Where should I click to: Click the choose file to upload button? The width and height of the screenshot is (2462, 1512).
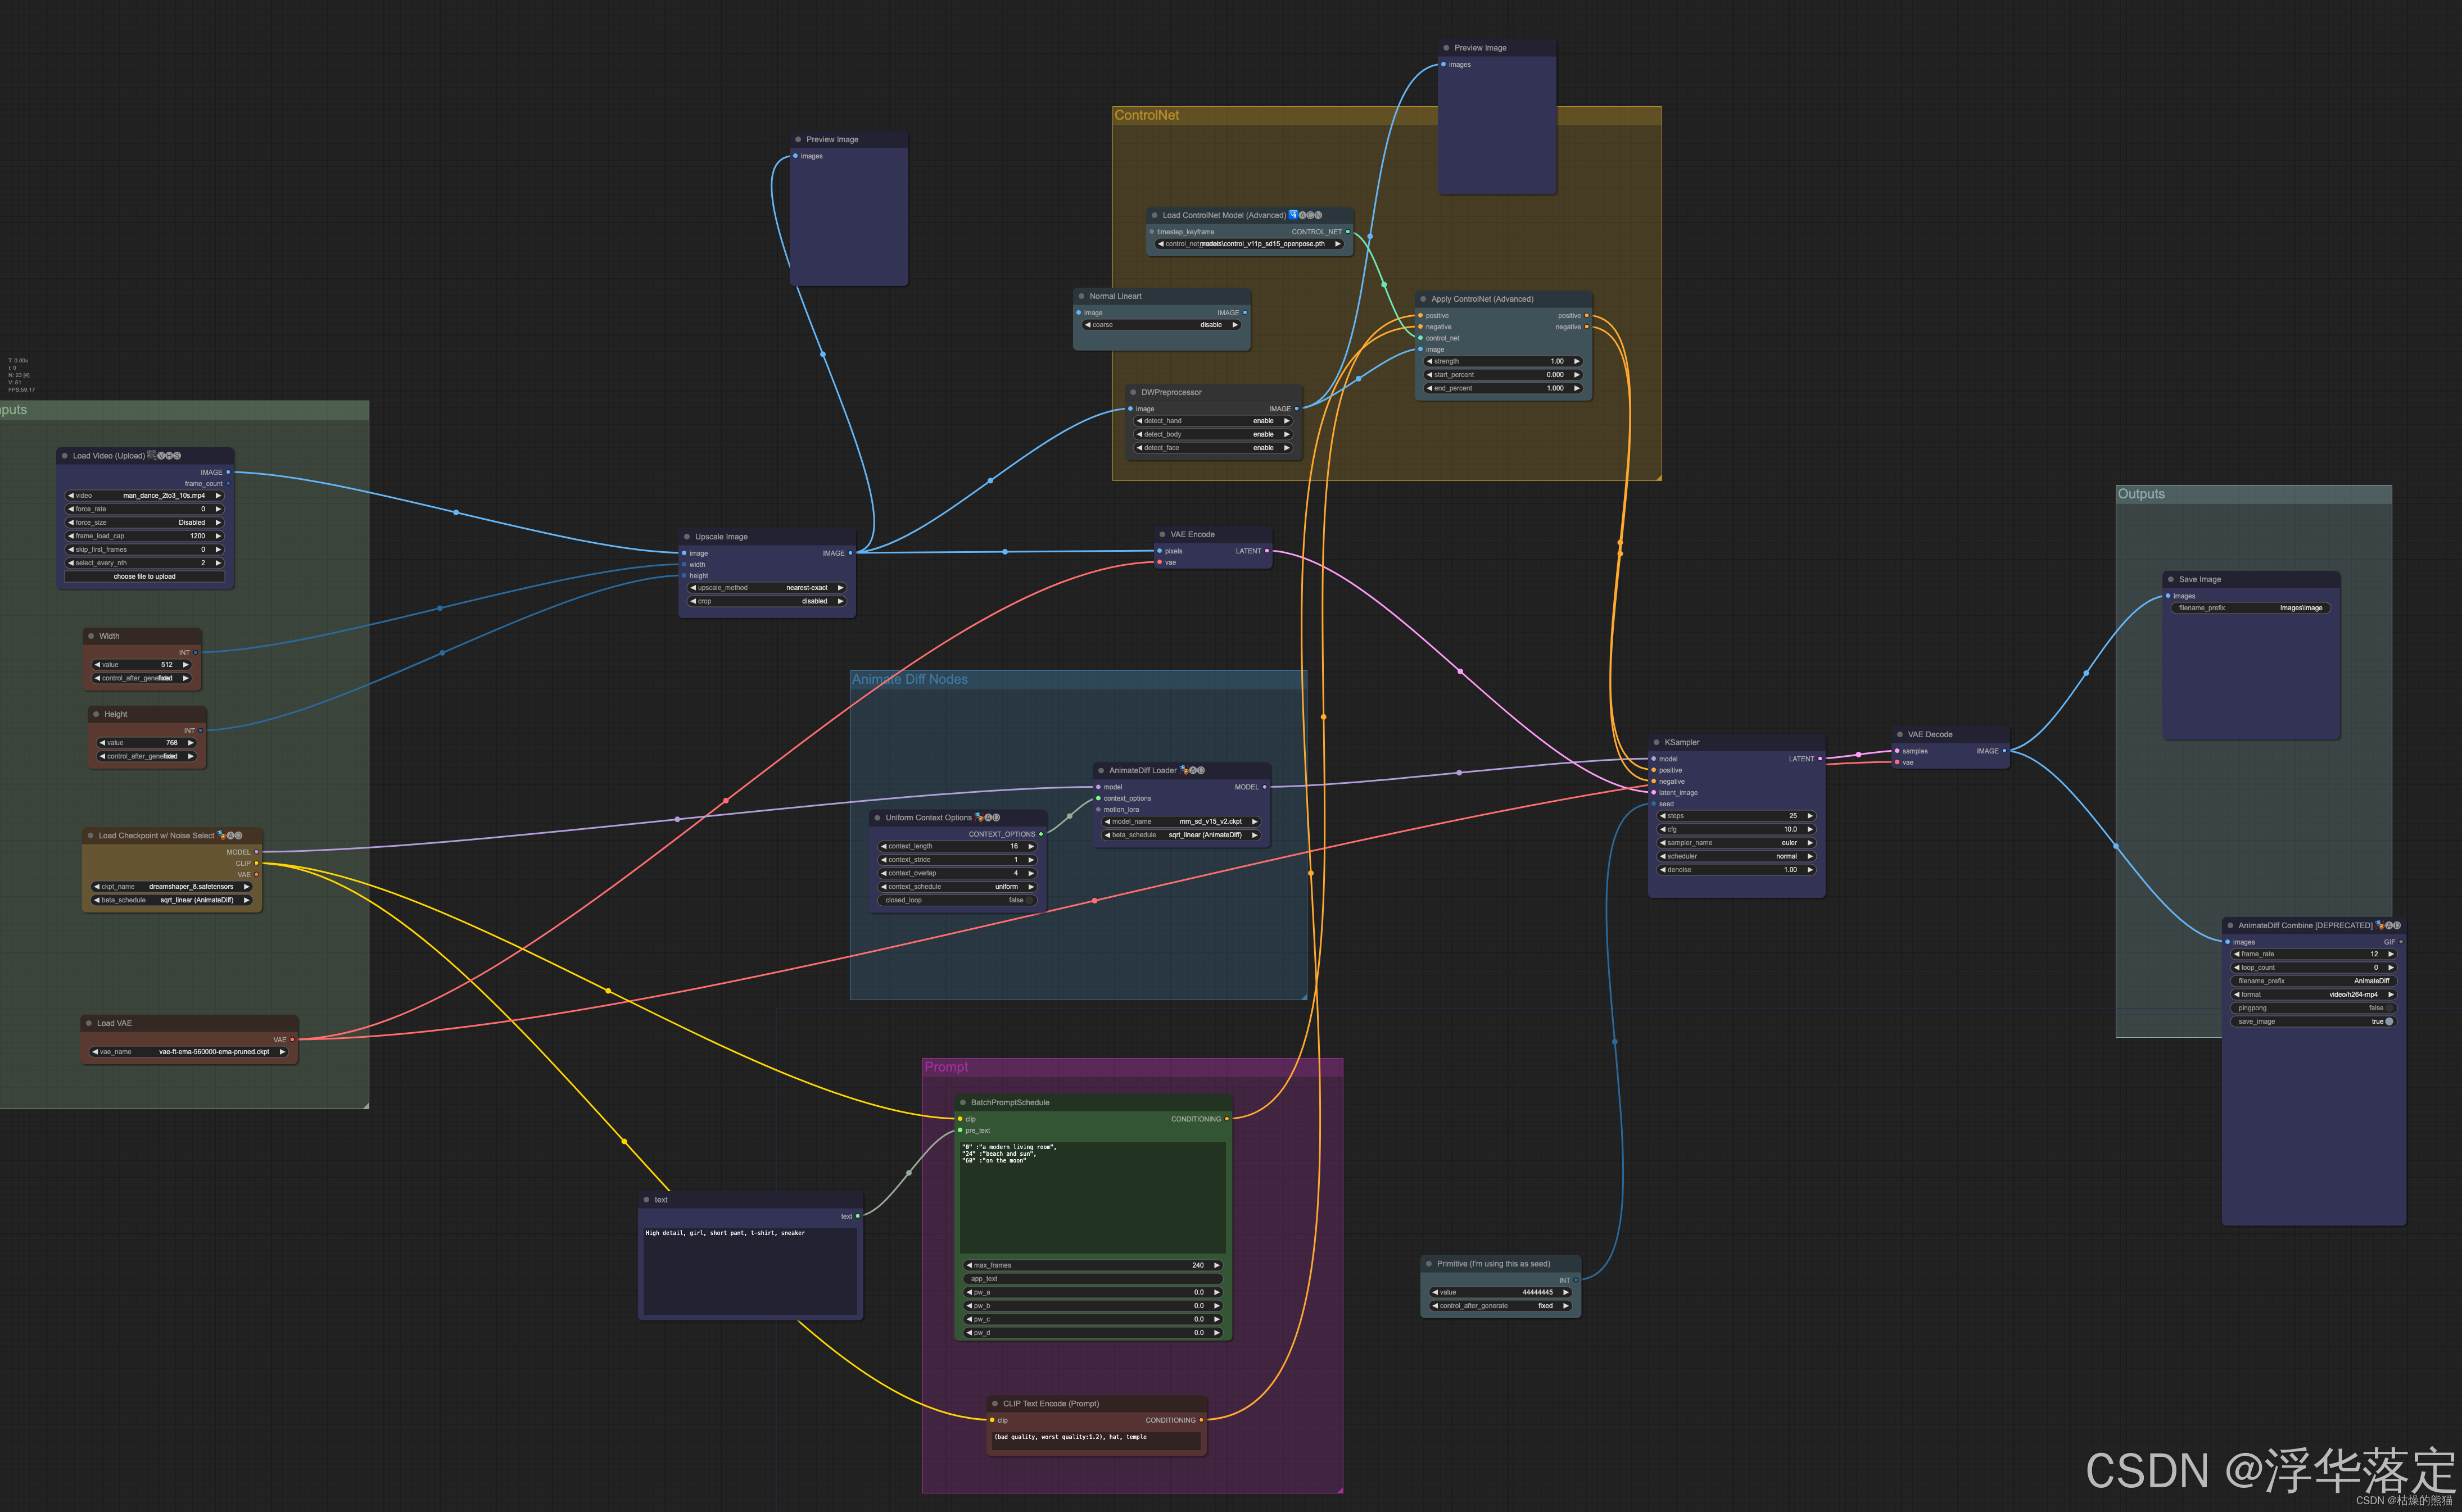pos(145,576)
